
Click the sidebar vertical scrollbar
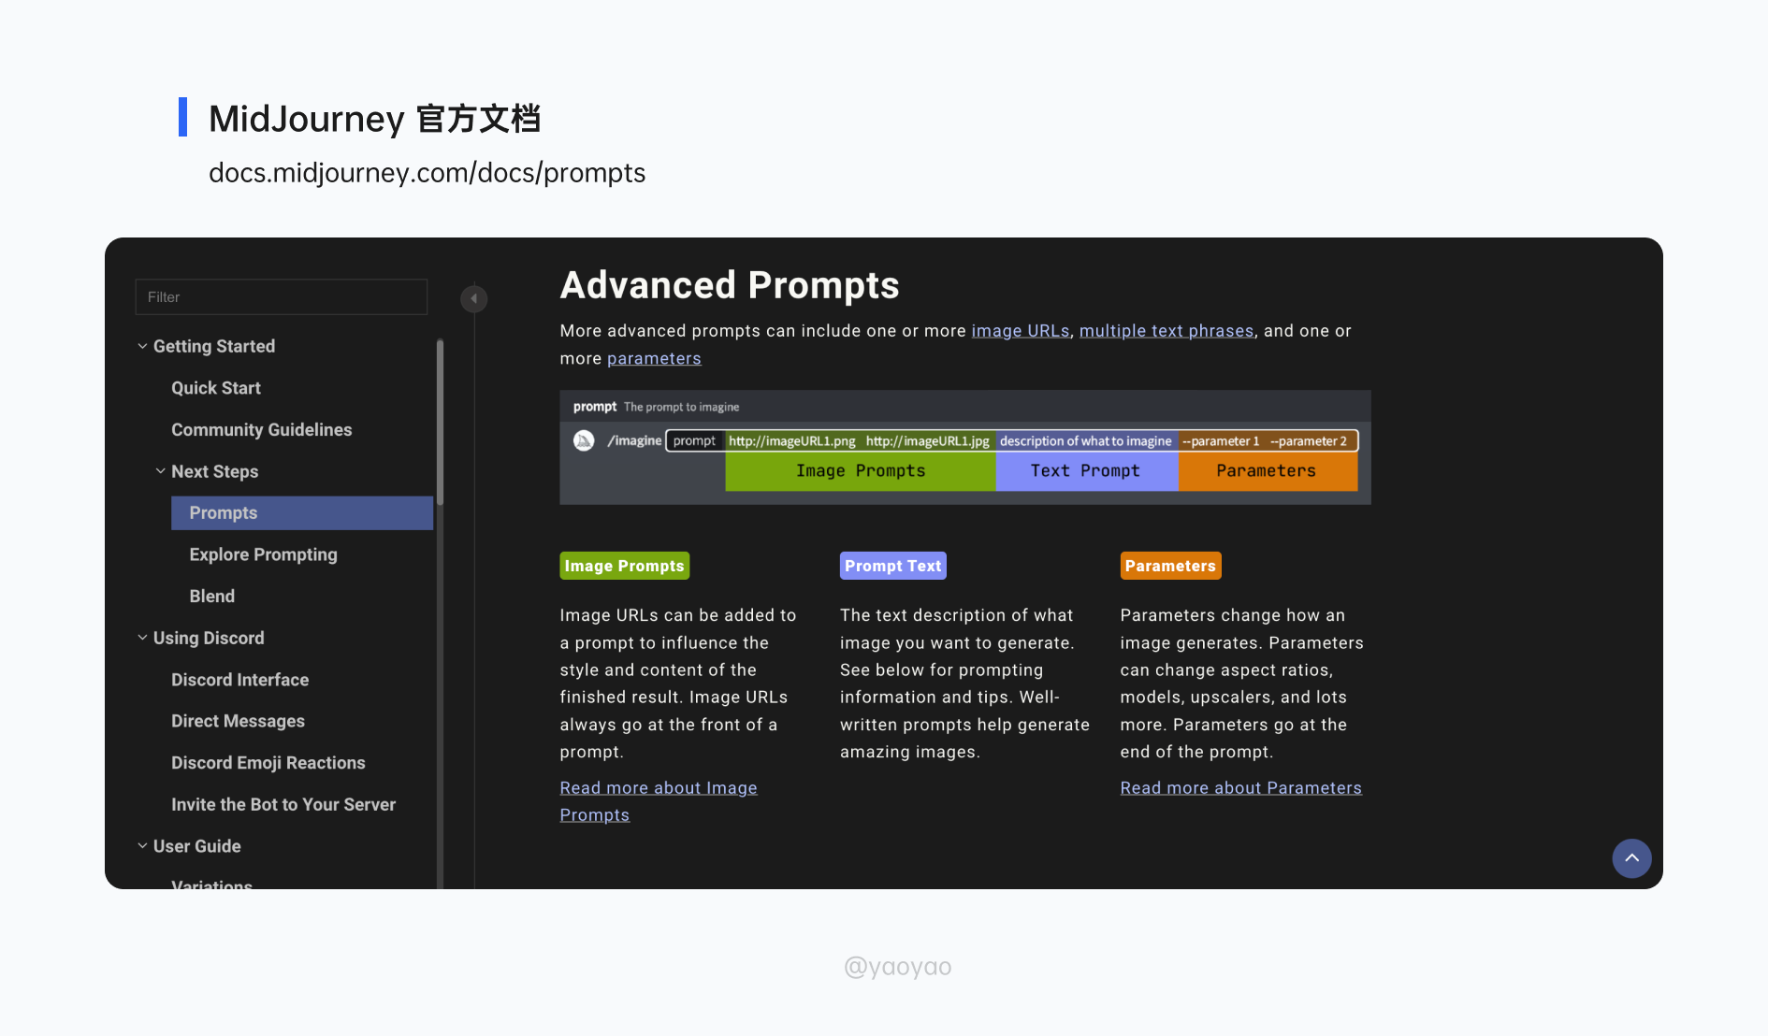pyautogui.click(x=440, y=421)
